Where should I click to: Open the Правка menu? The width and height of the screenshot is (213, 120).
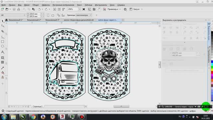point(12,5)
